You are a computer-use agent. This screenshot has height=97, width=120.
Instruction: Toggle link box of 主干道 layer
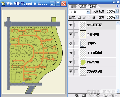pyautogui.click(x=76, y=44)
